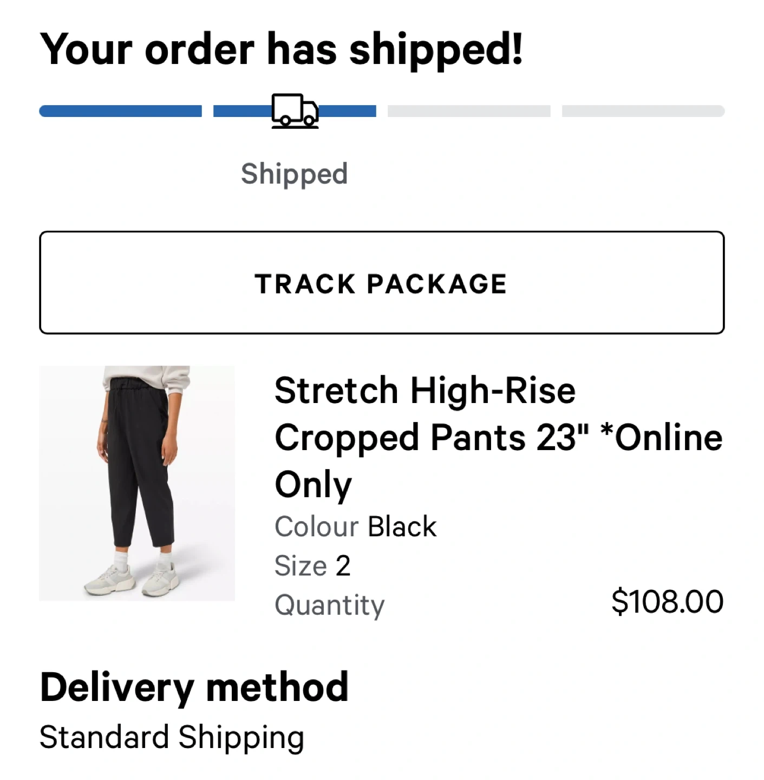Click the 'Your order has shipped!' heading
Image resolution: width=764 pixels, height=780 pixels.
coord(282,49)
